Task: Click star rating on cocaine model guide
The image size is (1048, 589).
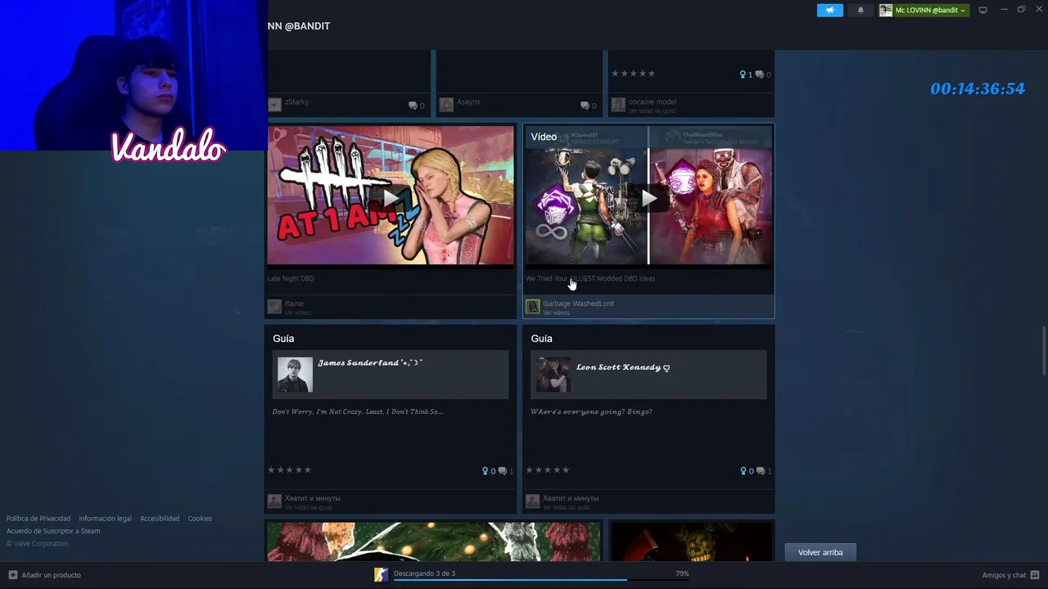Action: point(633,74)
